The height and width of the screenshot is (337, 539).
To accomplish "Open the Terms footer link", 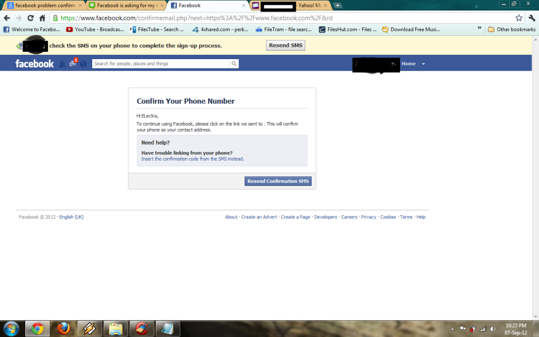I will pyautogui.click(x=406, y=217).
